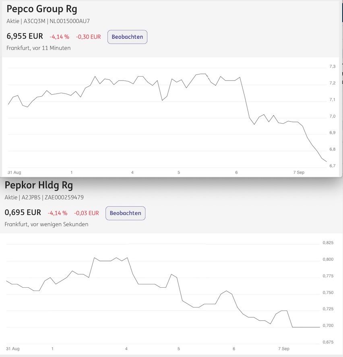Click "Frankfurt, vor 11 Minuten" timestamp

[x=39, y=48]
